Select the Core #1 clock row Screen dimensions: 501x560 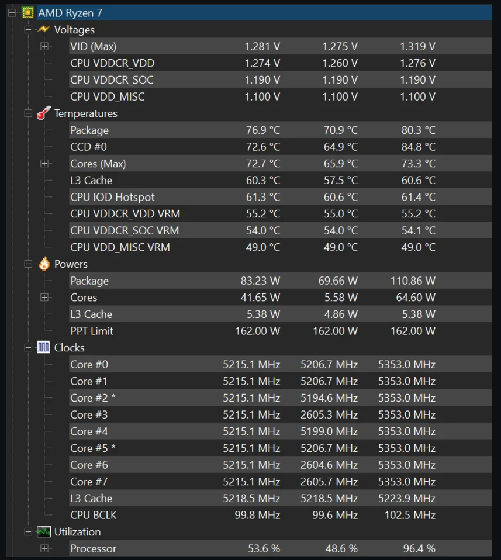tap(280, 381)
